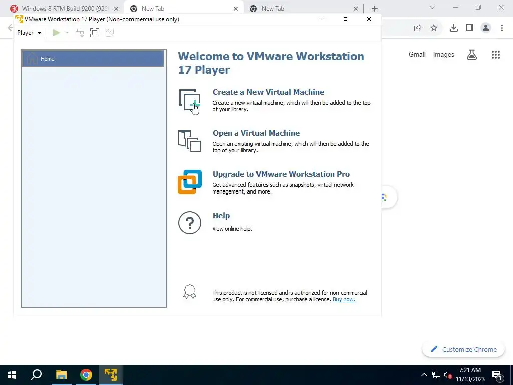
Task: Click the Chrome back arrow button
Action: pyautogui.click(x=10, y=28)
